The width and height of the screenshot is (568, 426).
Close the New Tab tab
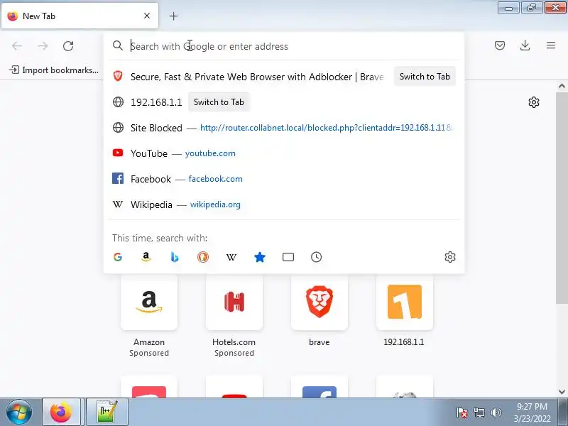147,16
